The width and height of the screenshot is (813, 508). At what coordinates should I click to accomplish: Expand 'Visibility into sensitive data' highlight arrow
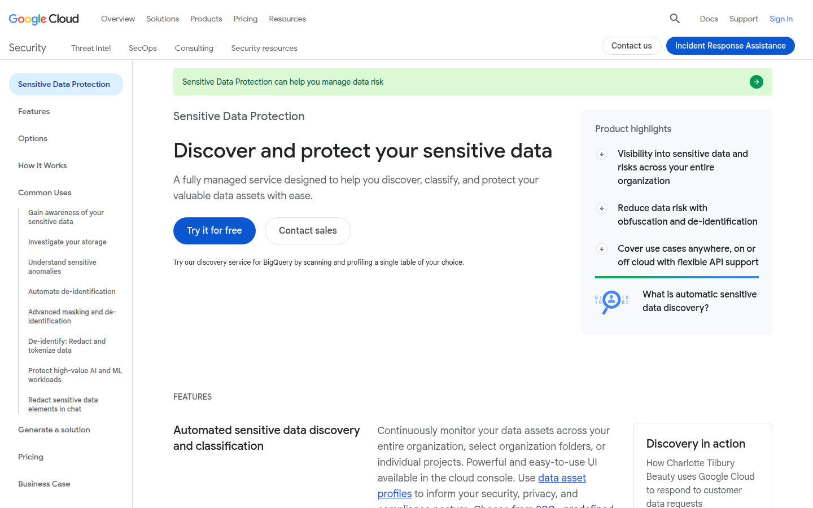point(602,154)
